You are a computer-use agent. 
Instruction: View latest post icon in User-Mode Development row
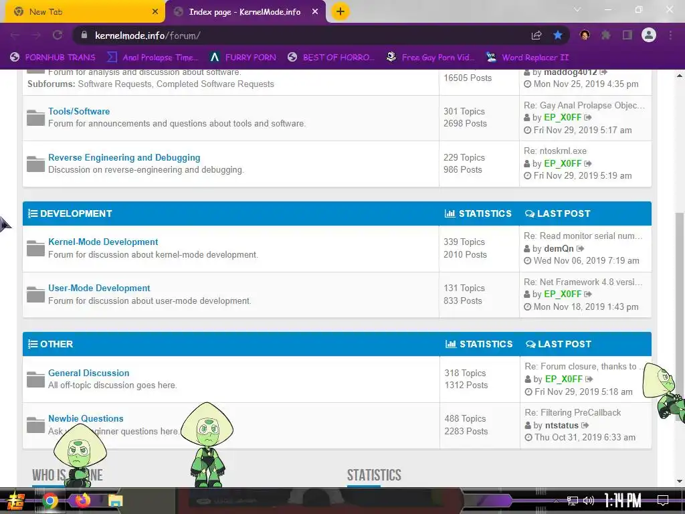coord(588,294)
